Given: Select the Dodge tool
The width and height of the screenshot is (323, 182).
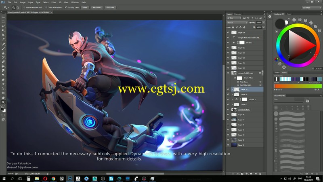Looking at the screenshot, I should (3, 75).
